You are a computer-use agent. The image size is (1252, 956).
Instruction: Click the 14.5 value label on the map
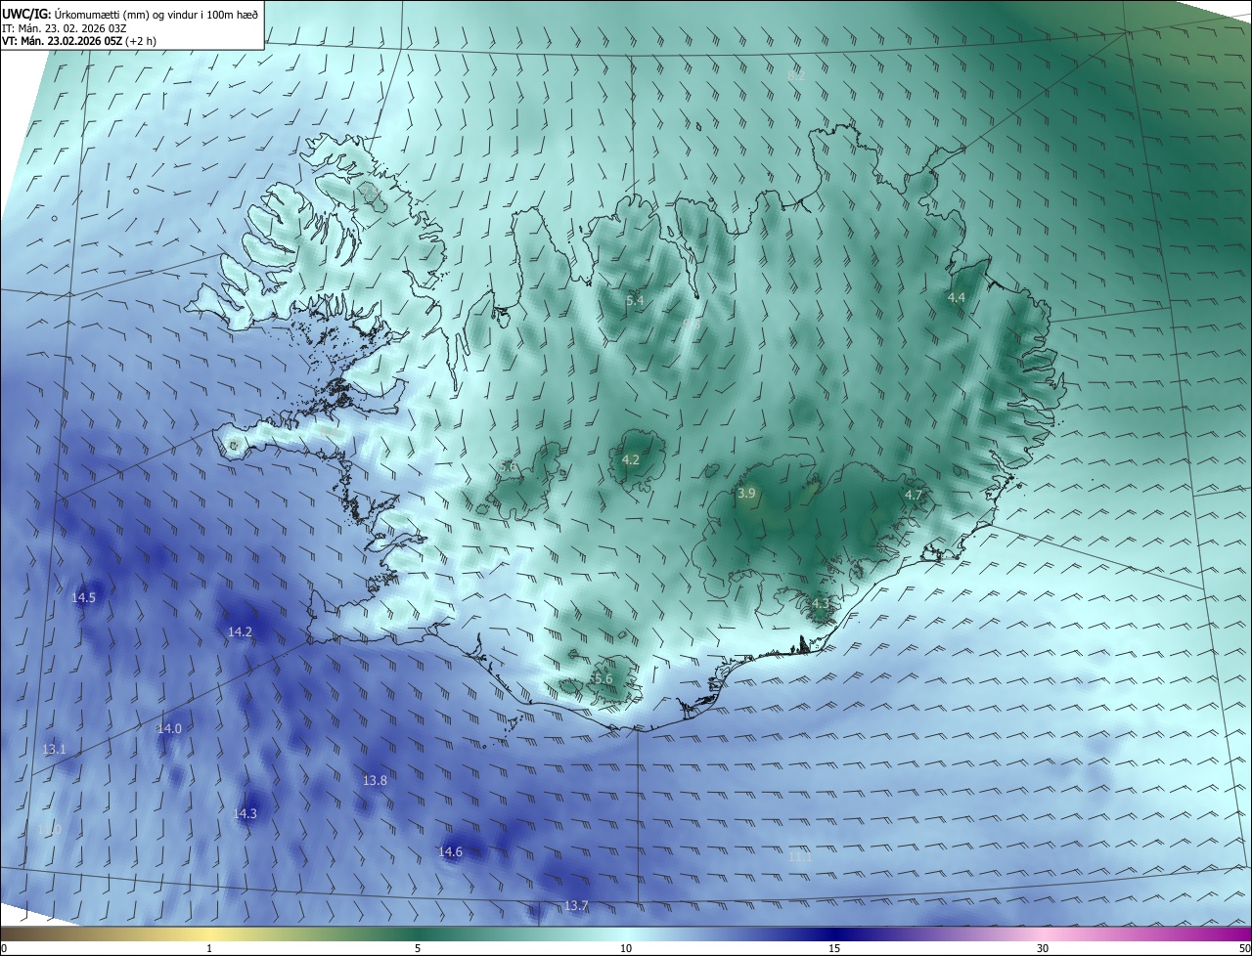tap(84, 597)
